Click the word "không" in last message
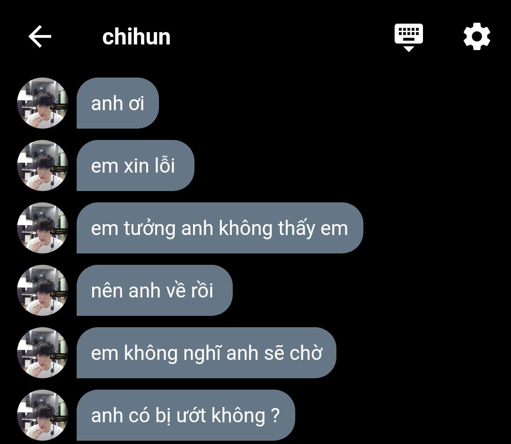 coord(238,416)
